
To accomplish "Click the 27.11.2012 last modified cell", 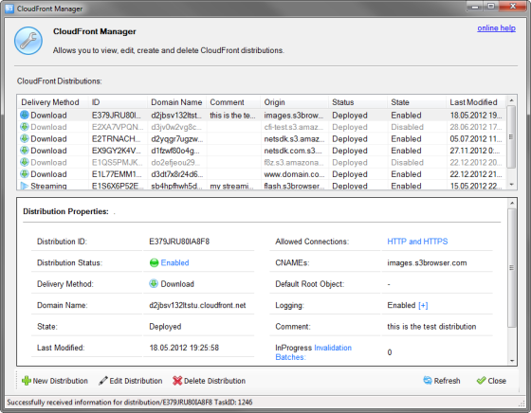I will [x=475, y=151].
